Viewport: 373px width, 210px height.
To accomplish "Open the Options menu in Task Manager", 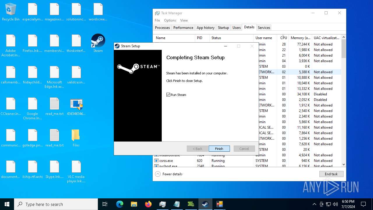I will (170, 20).
